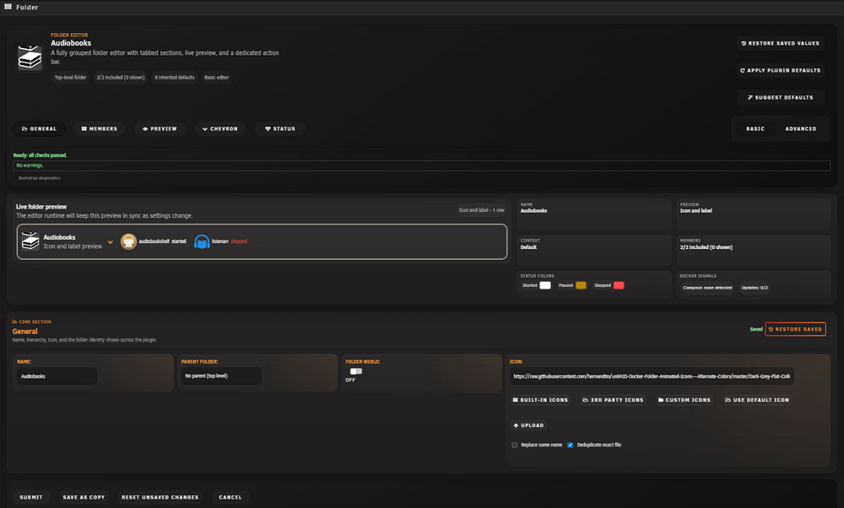
Task: Pick the Stopped status color swatch
Action: tap(619, 285)
